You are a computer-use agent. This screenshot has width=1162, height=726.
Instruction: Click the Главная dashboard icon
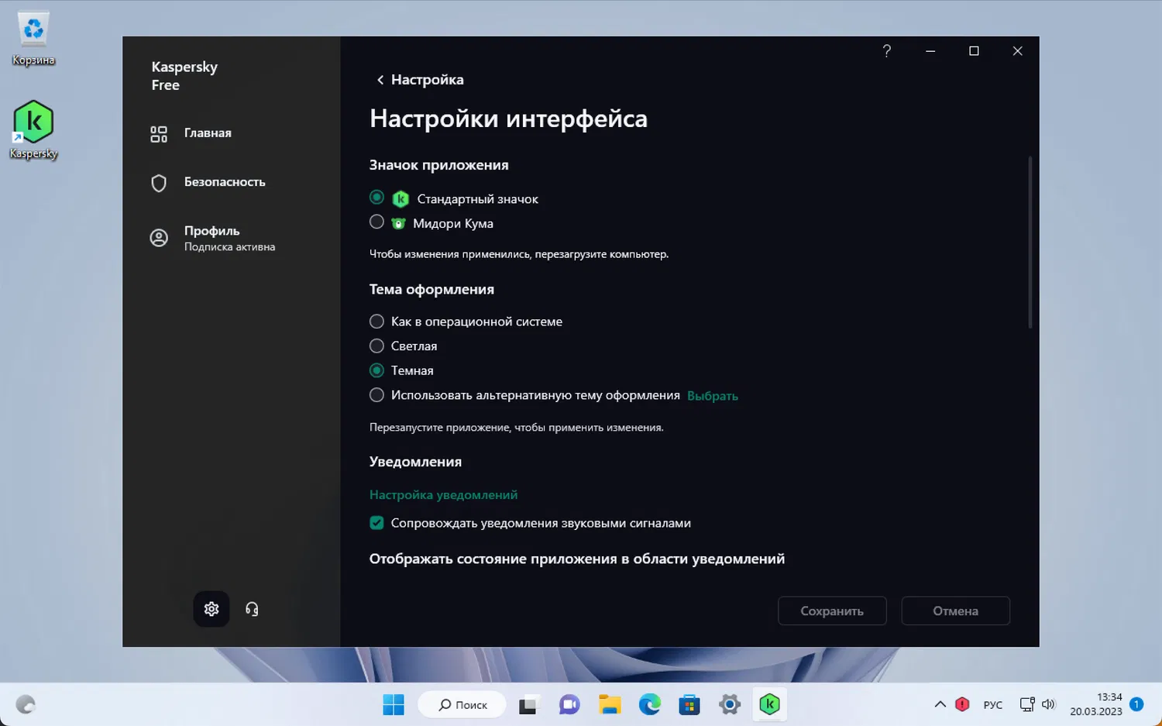tap(159, 134)
